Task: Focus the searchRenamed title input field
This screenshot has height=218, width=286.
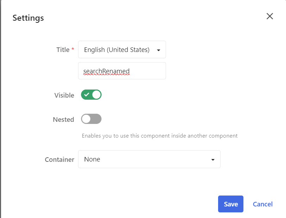Action: click(122, 71)
